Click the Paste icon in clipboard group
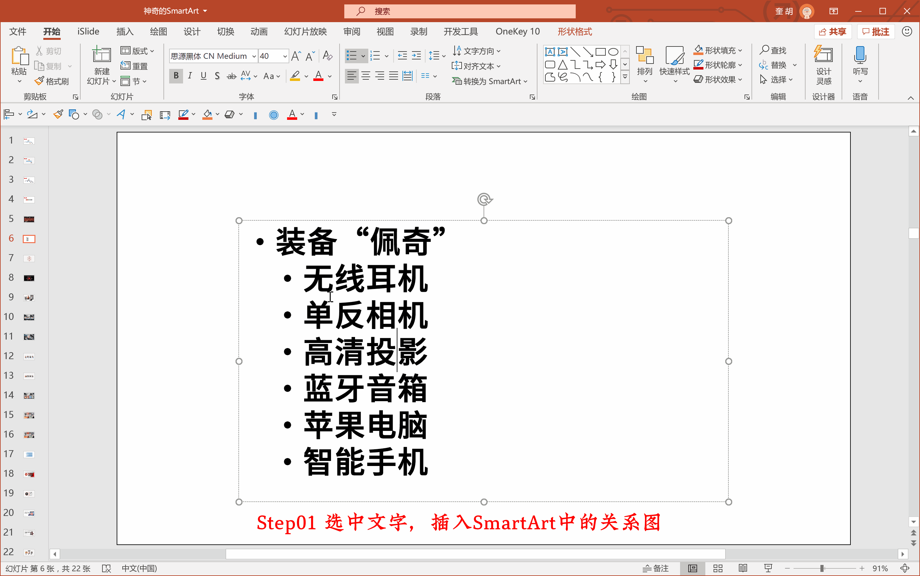The width and height of the screenshot is (920, 576). 19,56
